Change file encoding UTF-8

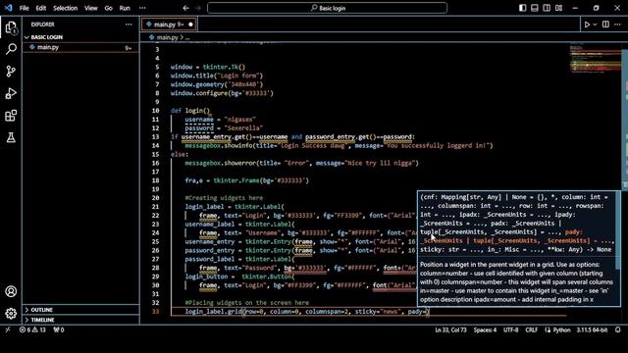510,329
